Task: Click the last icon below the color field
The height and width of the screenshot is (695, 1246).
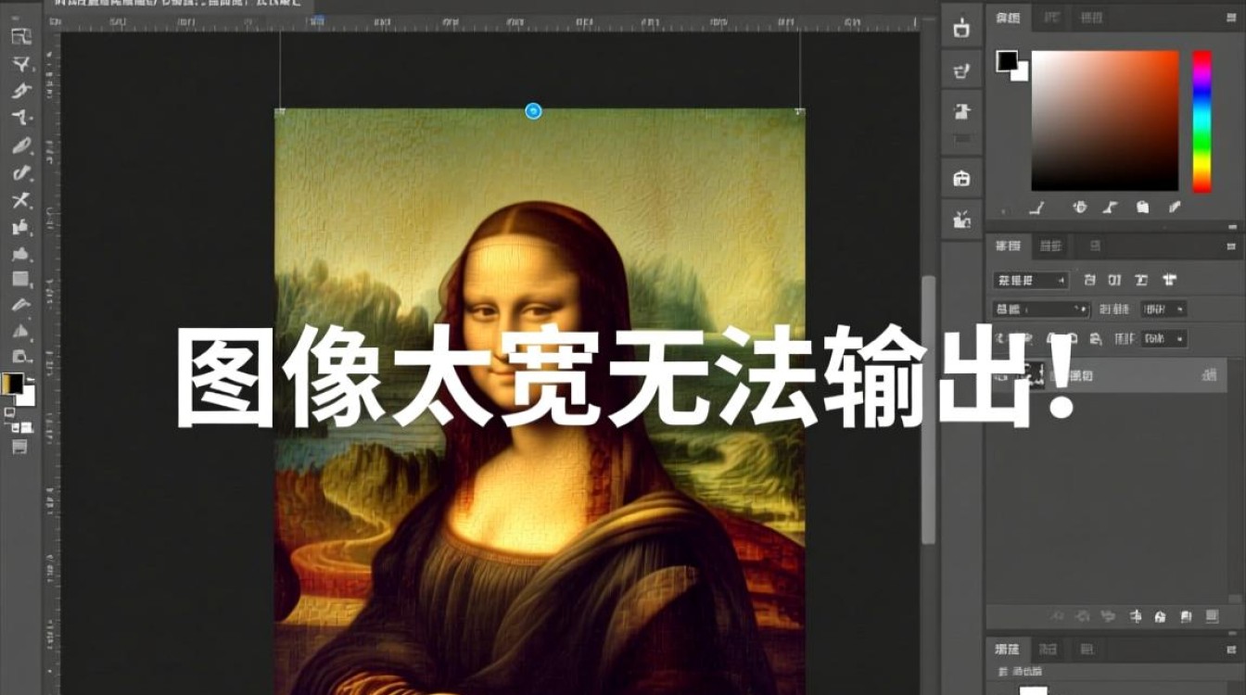Action: 1175,208
